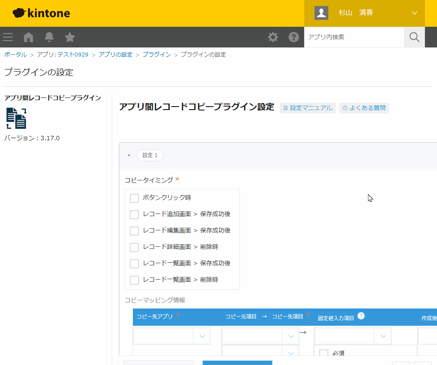Click the search magnifier button
437x365 pixels.
coord(415,37)
